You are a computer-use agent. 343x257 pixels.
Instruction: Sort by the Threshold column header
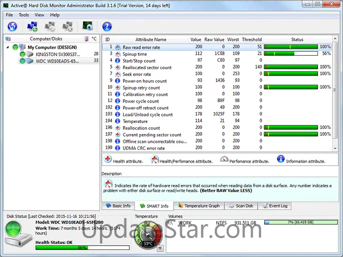point(252,39)
